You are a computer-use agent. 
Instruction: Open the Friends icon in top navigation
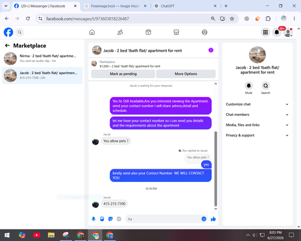120,32
